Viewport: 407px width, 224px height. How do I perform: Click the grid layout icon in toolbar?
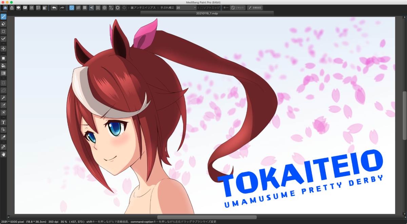44,7
